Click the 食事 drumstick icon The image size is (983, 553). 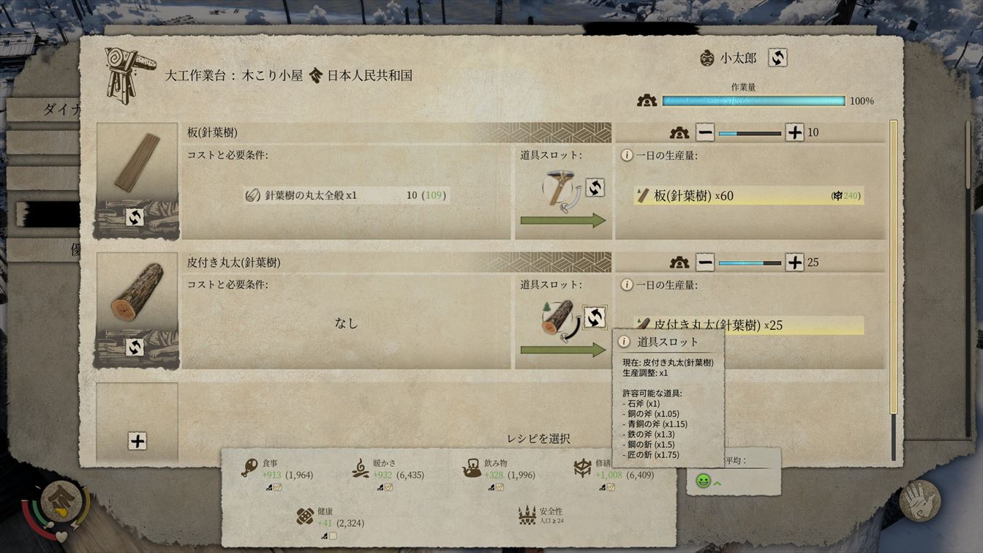249,469
